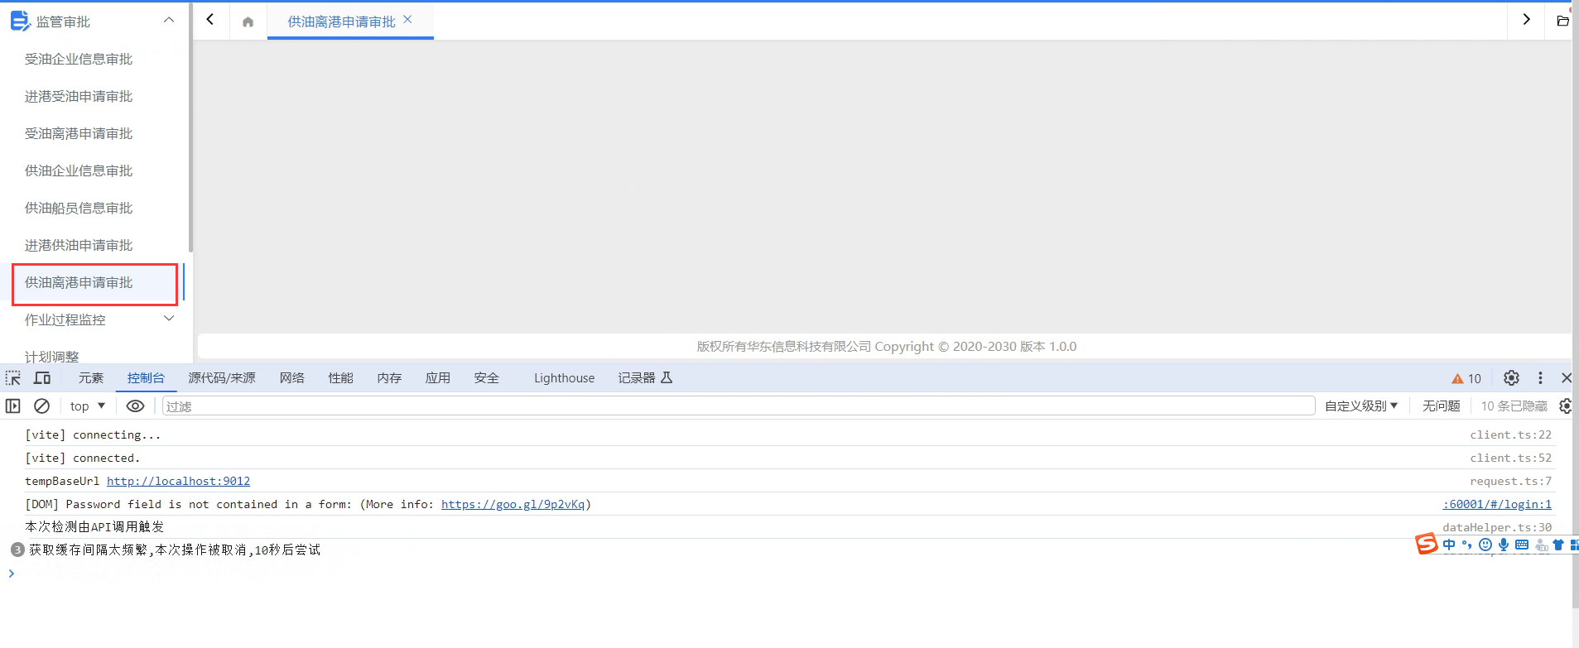Open 计划调整 menu entry
The image size is (1579, 648).
(52, 357)
